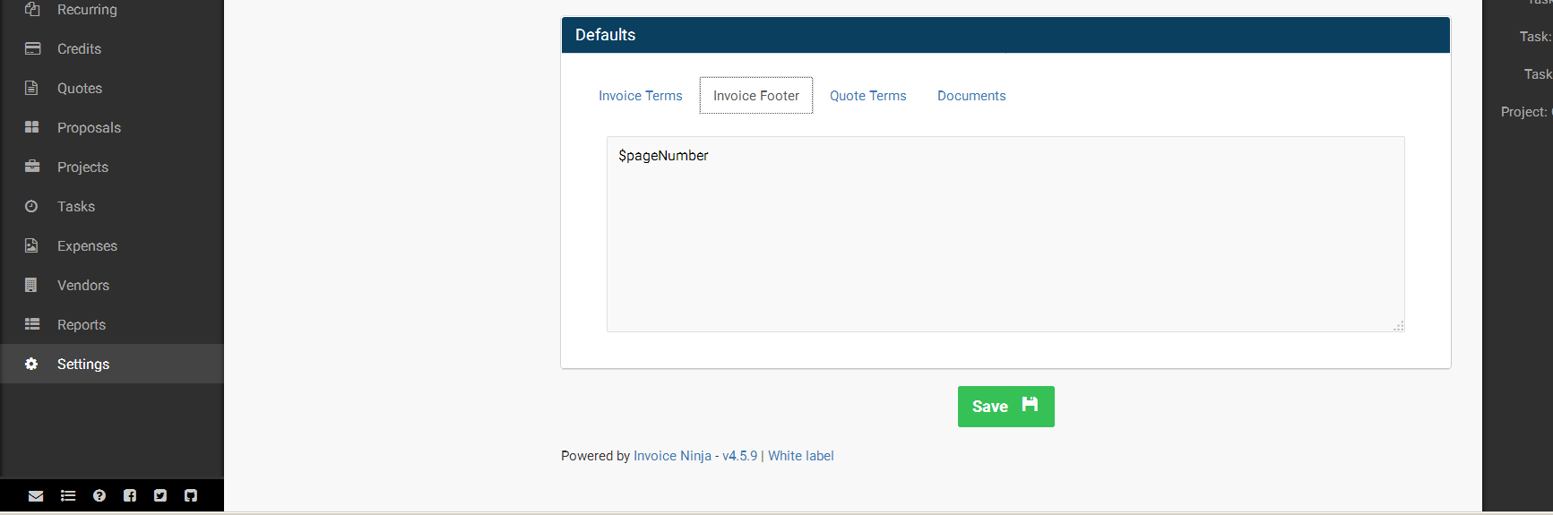The width and height of the screenshot is (1553, 515).
Task: Switch to the Invoice Terms tab
Action: coord(641,96)
